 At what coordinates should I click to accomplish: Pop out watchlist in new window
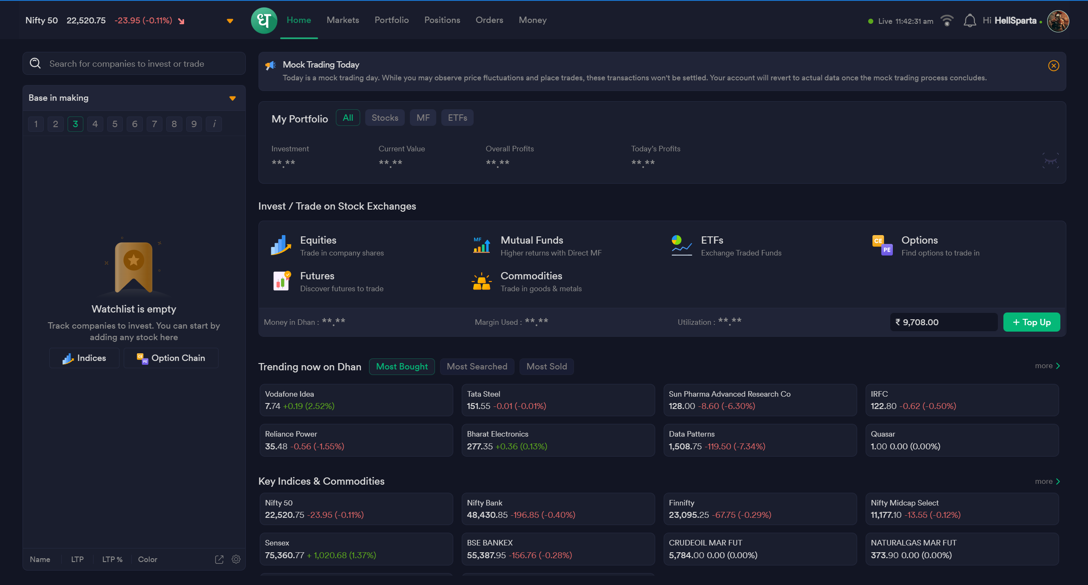(x=219, y=559)
